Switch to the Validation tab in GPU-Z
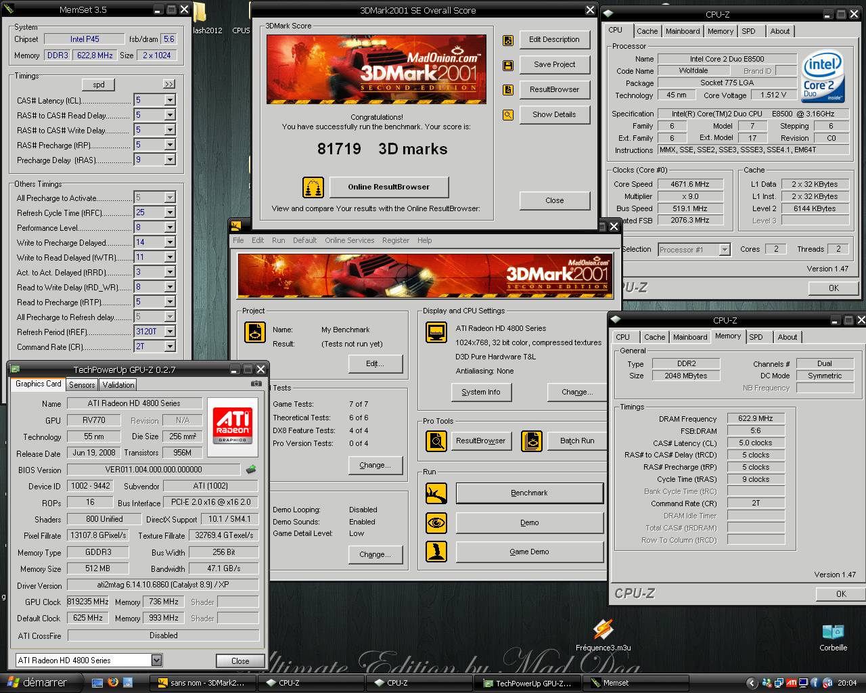The image size is (866, 693). click(118, 385)
